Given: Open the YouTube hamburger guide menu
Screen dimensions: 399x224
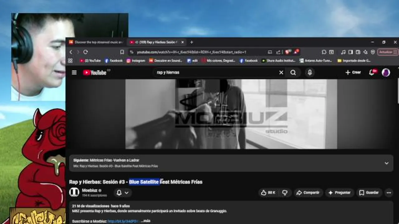Looking at the screenshot, I should pos(74,72).
